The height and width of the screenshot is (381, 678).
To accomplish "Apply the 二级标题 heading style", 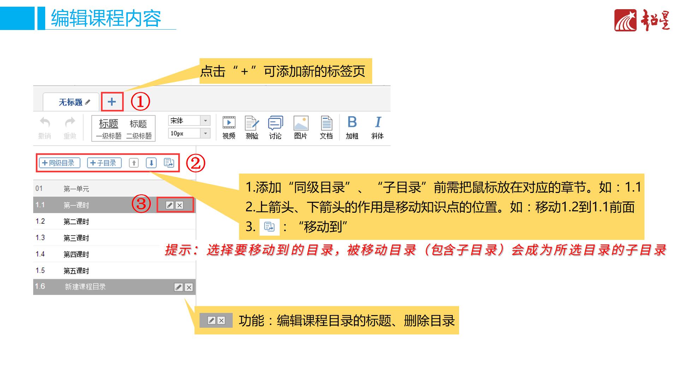I will click(x=138, y=129).
